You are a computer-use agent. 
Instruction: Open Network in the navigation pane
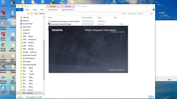pos(26,21)
